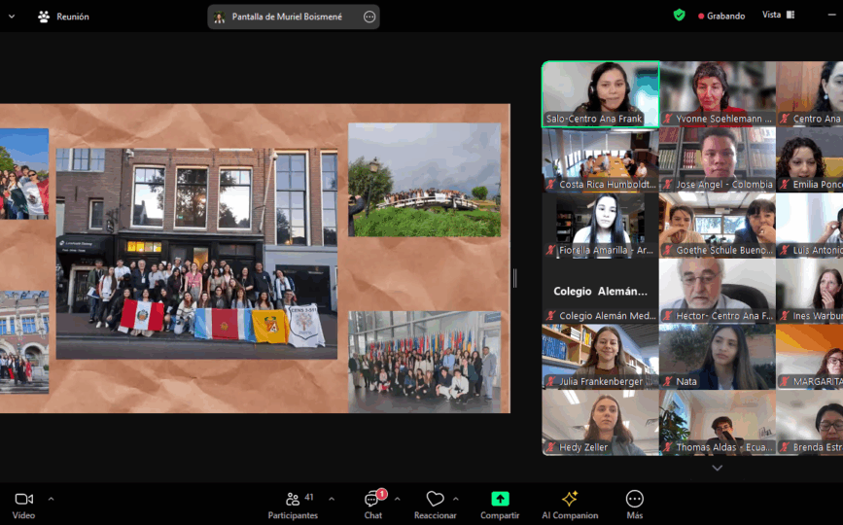Image resolution: width=843 pixels, height=525 pixels.
Task: Click the green Compartir share-screen icon
Action: [x=500, y=499]
